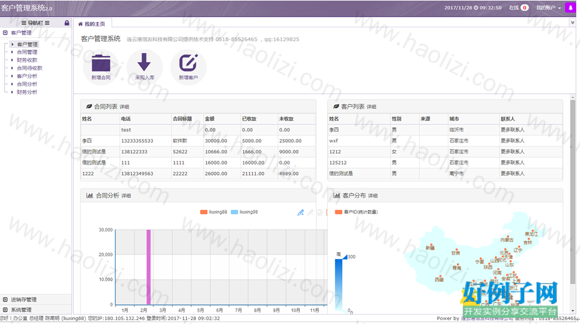
Task: Click the 黑龙江 label on the map
Action: [531, 234]
